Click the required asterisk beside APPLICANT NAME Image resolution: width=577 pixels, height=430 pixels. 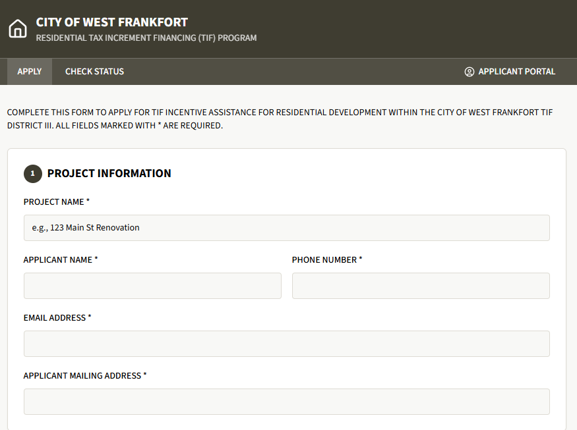pyautogui.click(x=96, y=259)
